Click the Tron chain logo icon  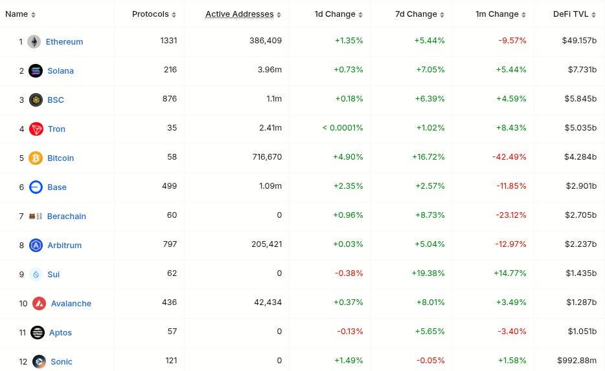[36, 129]
